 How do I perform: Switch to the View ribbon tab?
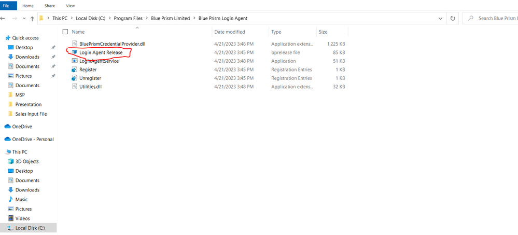(70, 6)
